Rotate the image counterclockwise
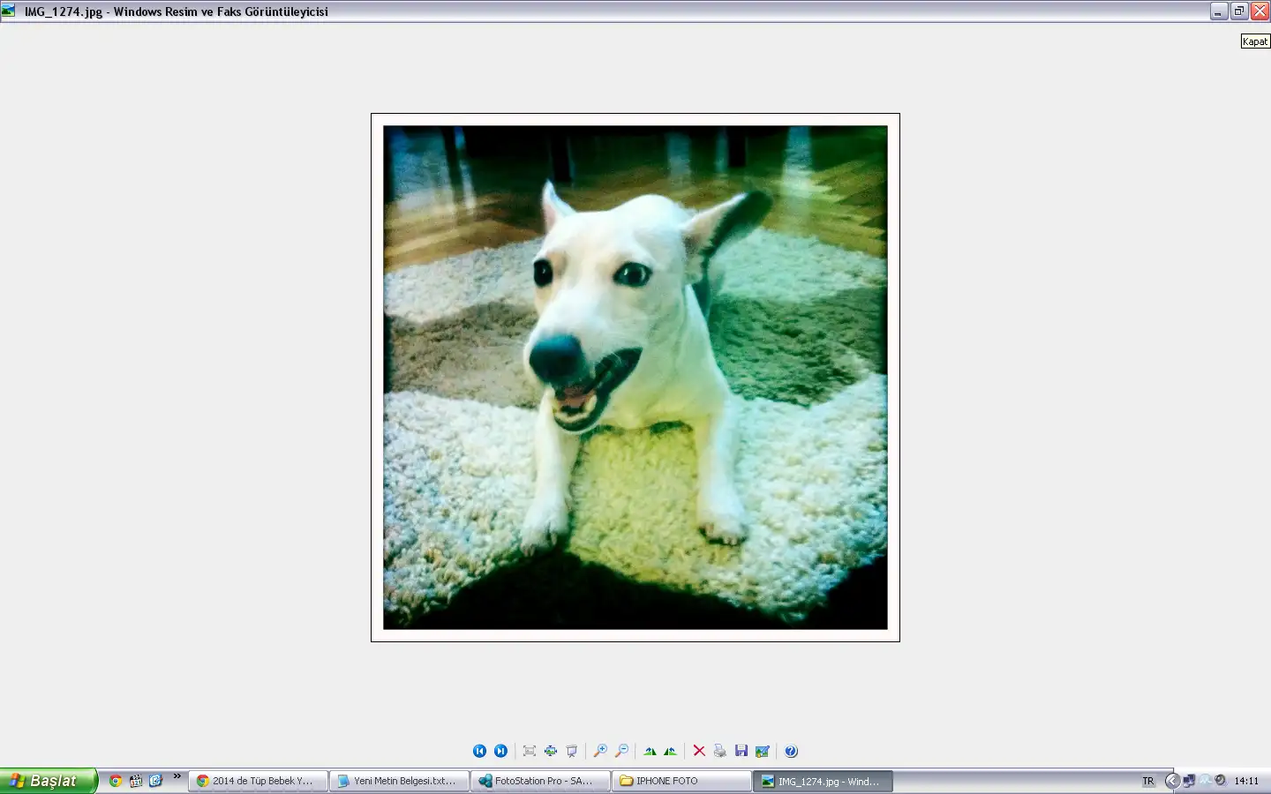Image resolution: width=1271 pixels, height=794 pixels. click(x=671, y=751)
